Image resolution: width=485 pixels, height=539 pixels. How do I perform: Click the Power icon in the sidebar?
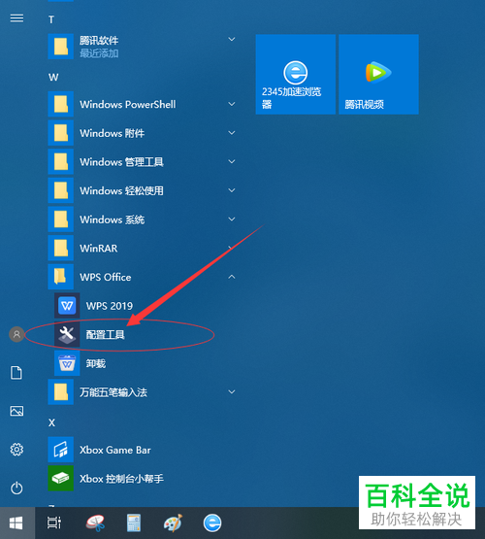[x=16, y=488]
